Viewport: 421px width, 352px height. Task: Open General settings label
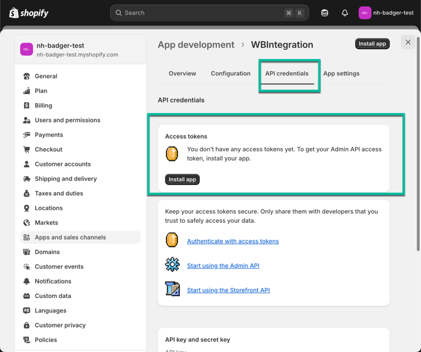click(x=46, y=76)
